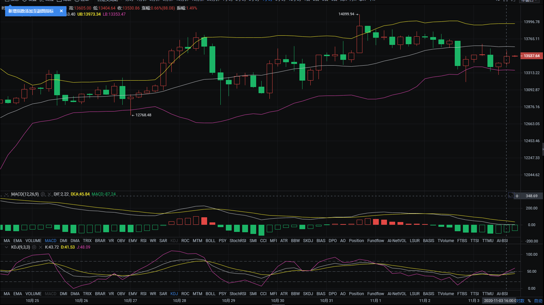Toggle percentage scale (%)

(529, 301)
